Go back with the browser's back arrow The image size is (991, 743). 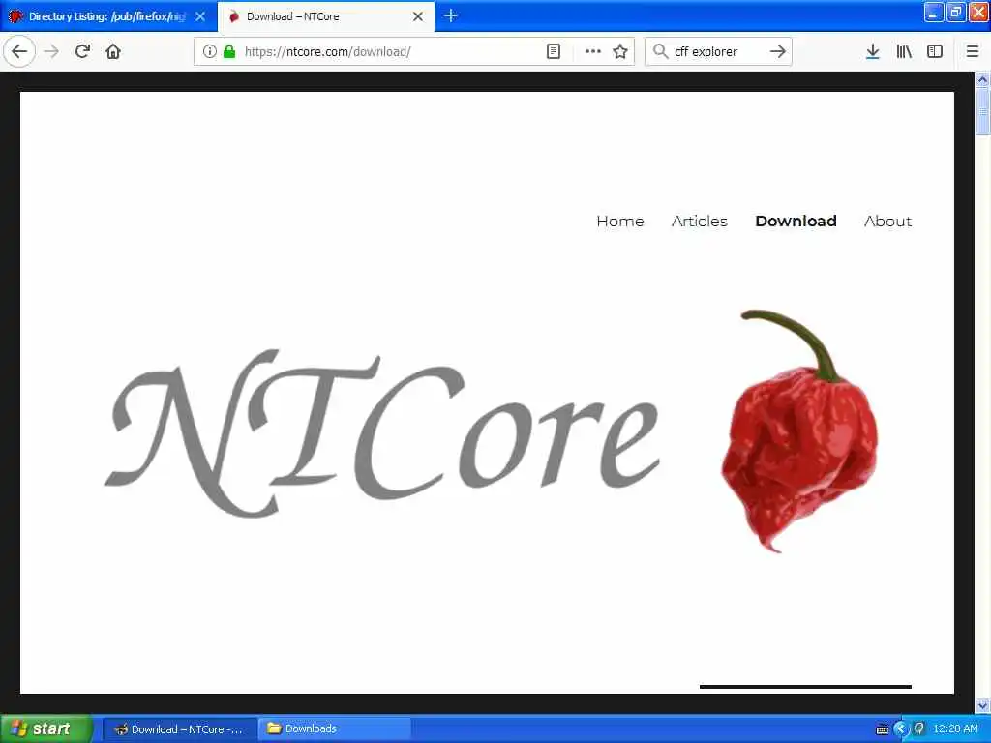click(x=19, y=51)
